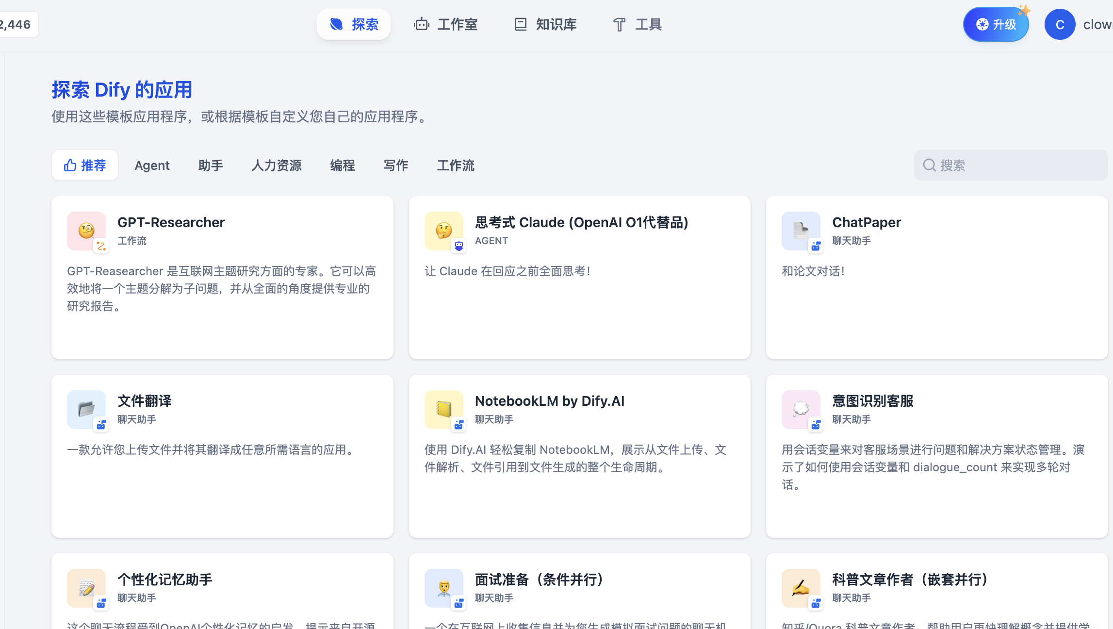Click '让 Claude 在回应之前全面思考!' text
Viewport: 1113px width, 629px height.
[507, 271]
